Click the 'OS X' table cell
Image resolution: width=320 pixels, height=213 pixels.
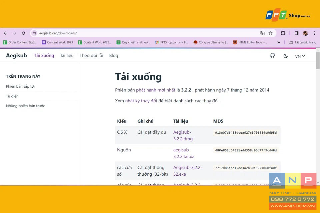click(x=122, y=132)
